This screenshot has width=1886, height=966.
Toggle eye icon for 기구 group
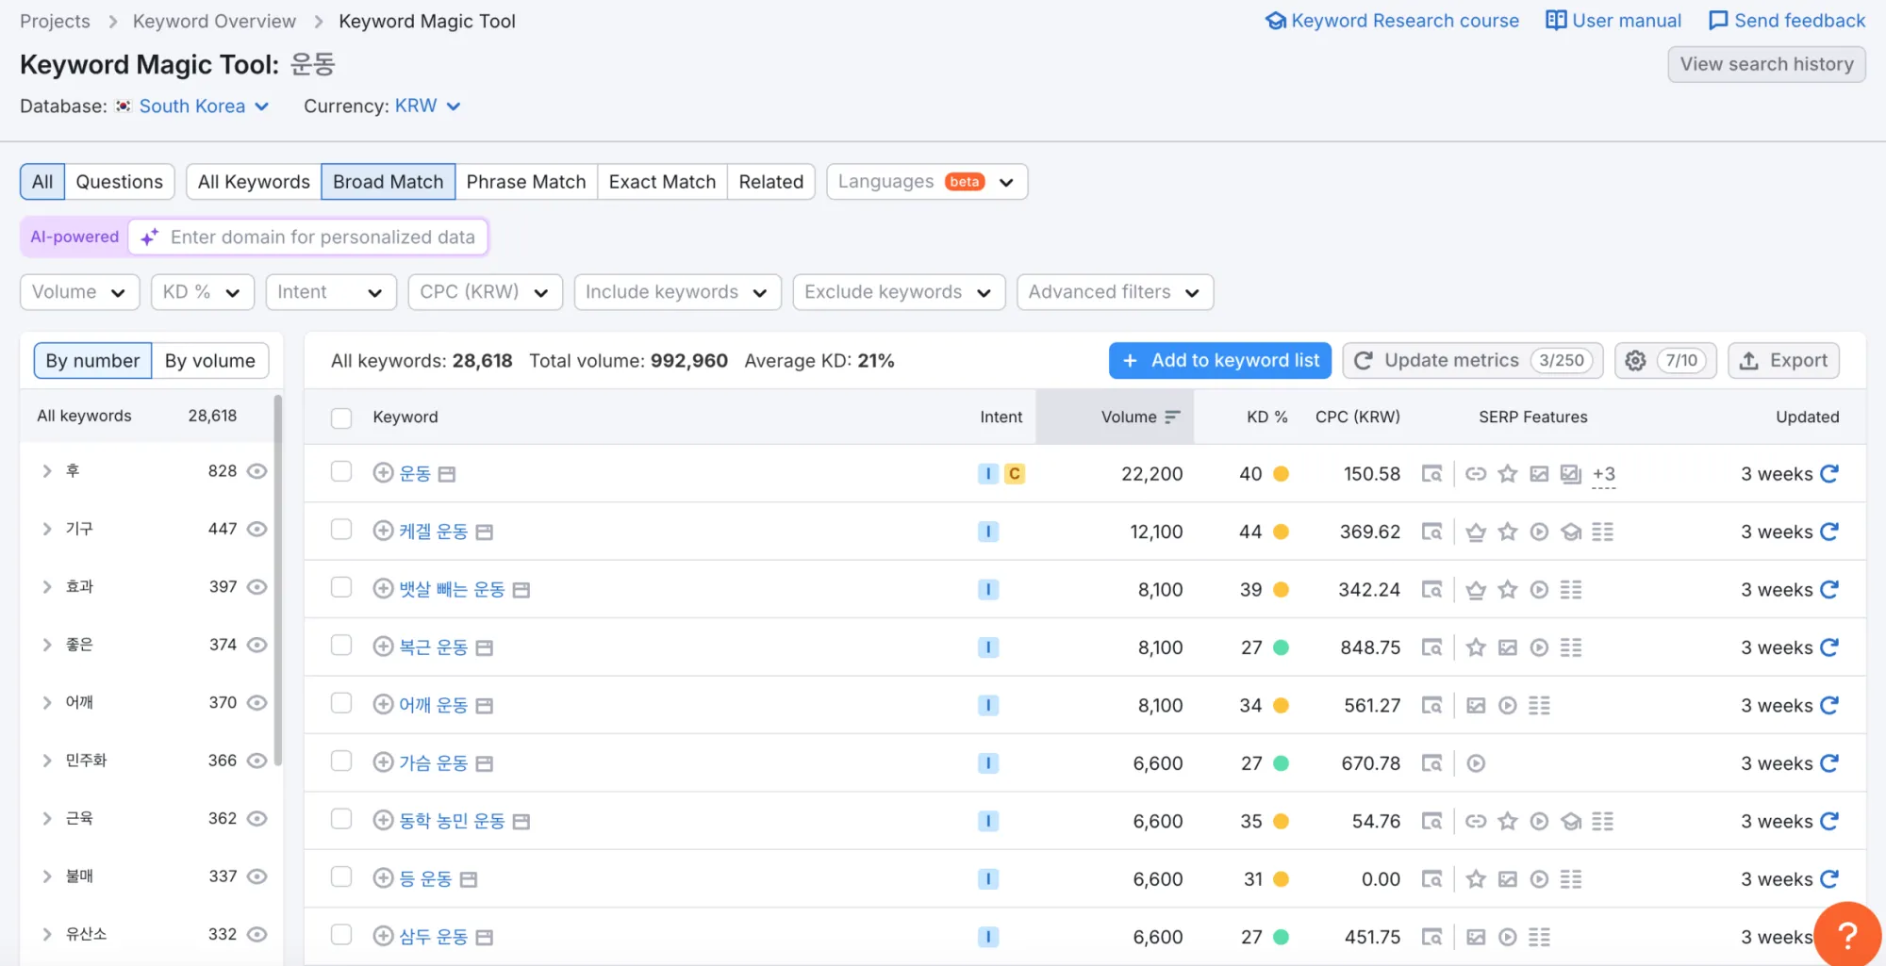(256, 529)
